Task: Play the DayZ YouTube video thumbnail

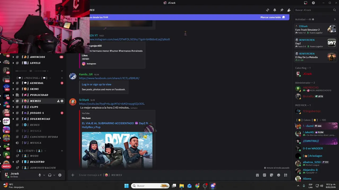Action: tap(117, 150)
